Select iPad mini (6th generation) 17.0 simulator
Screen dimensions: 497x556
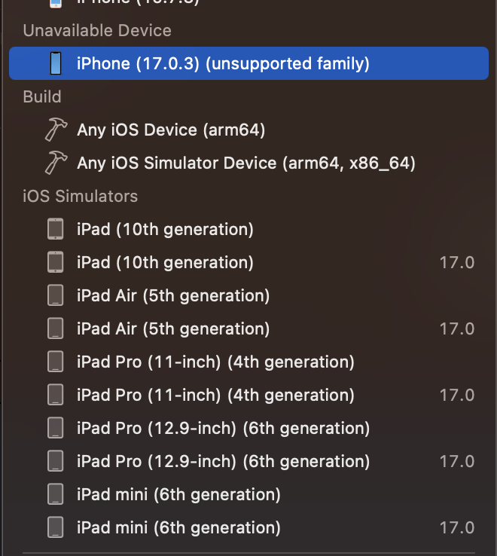coord(248,527)
